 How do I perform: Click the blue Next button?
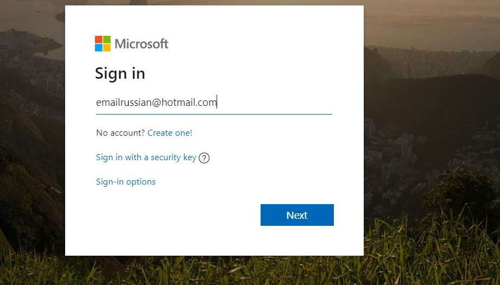[x=297, y=215]
